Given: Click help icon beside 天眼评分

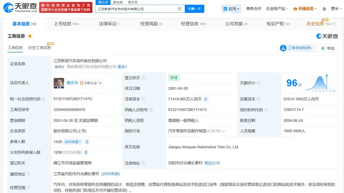Looking at the screenshot, I should (258, 83).
